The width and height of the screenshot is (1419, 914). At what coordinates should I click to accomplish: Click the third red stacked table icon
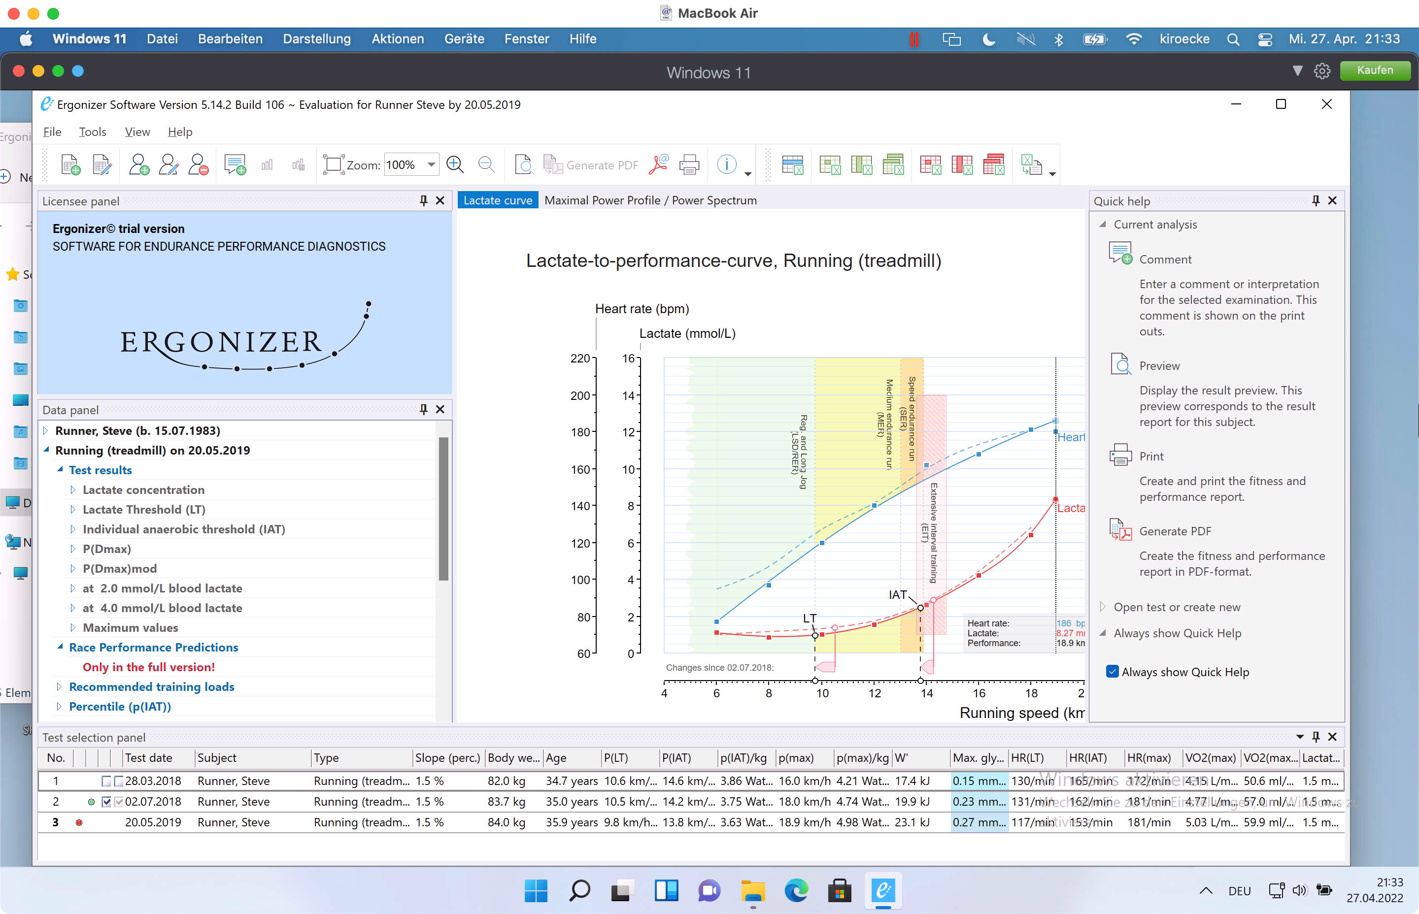point(994,165)
